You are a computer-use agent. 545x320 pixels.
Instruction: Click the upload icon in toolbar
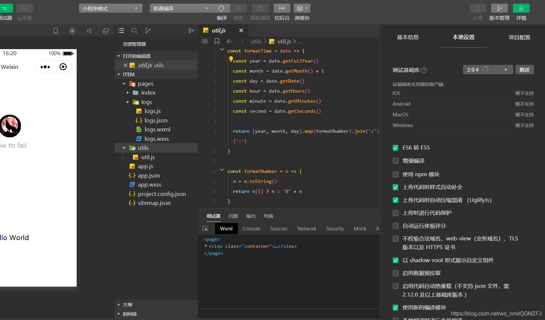pyautogui.click(x=478, y=8)
